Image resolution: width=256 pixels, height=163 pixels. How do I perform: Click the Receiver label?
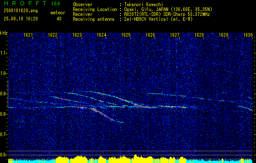point(83,14)
